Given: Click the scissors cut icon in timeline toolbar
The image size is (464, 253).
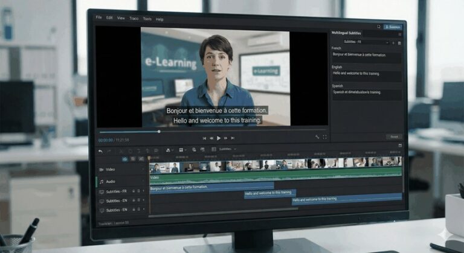Looking at the screenshot, I should [121, 151].
